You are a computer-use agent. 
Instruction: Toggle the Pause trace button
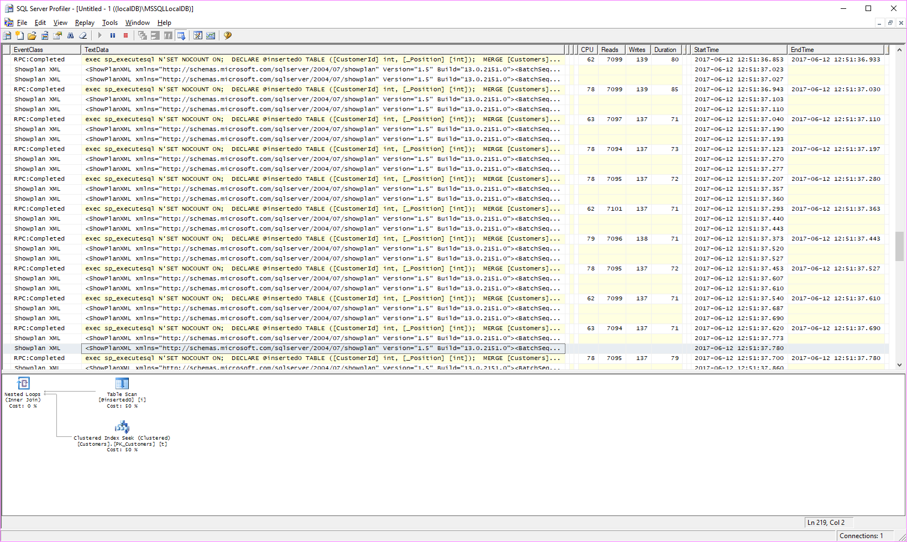(x=113, y=35)
